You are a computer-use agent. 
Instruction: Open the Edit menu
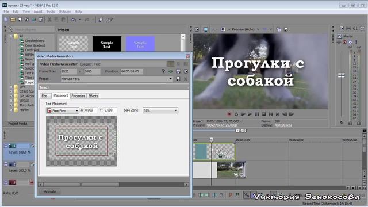click(16, 11)
